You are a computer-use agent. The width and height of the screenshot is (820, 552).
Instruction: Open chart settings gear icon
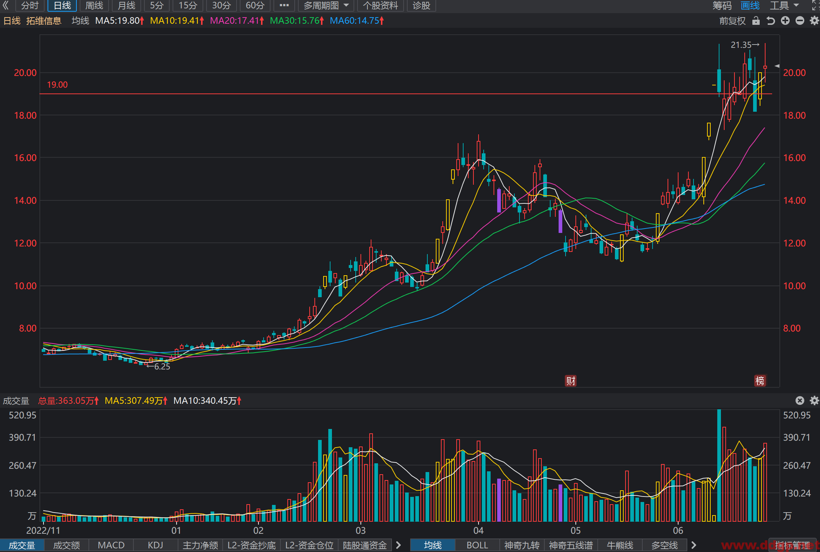point(814,21)
